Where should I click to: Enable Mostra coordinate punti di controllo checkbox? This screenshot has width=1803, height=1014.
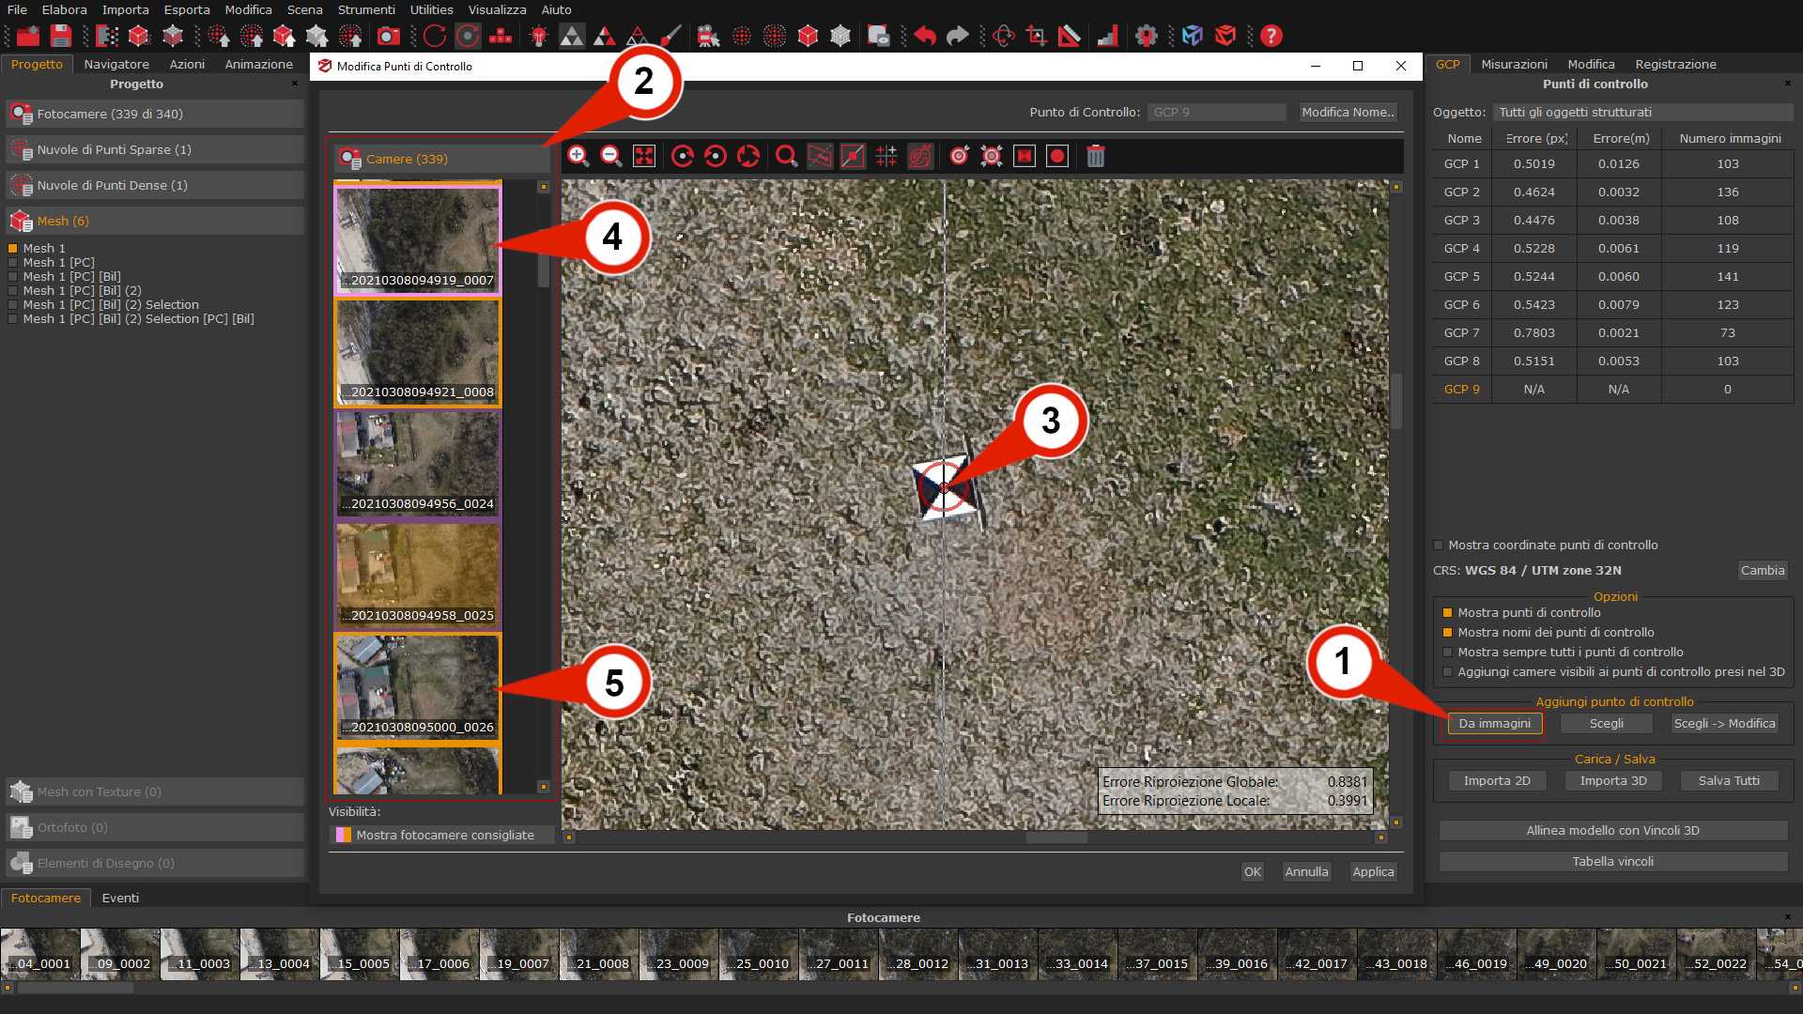(1438, 545)
